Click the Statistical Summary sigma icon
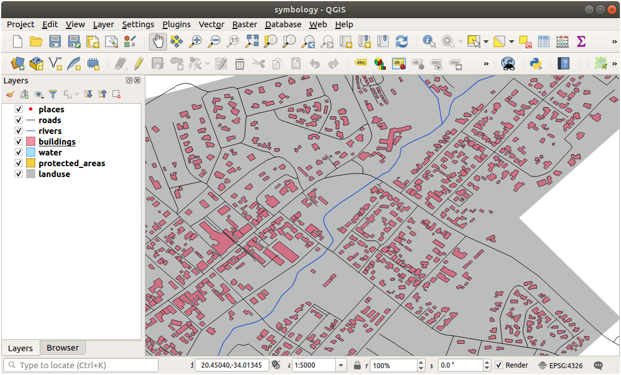 pos(581,41)
